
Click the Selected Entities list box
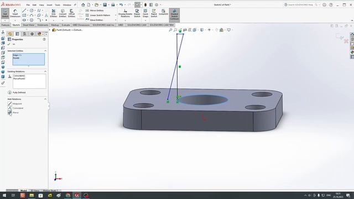point(29,59)
